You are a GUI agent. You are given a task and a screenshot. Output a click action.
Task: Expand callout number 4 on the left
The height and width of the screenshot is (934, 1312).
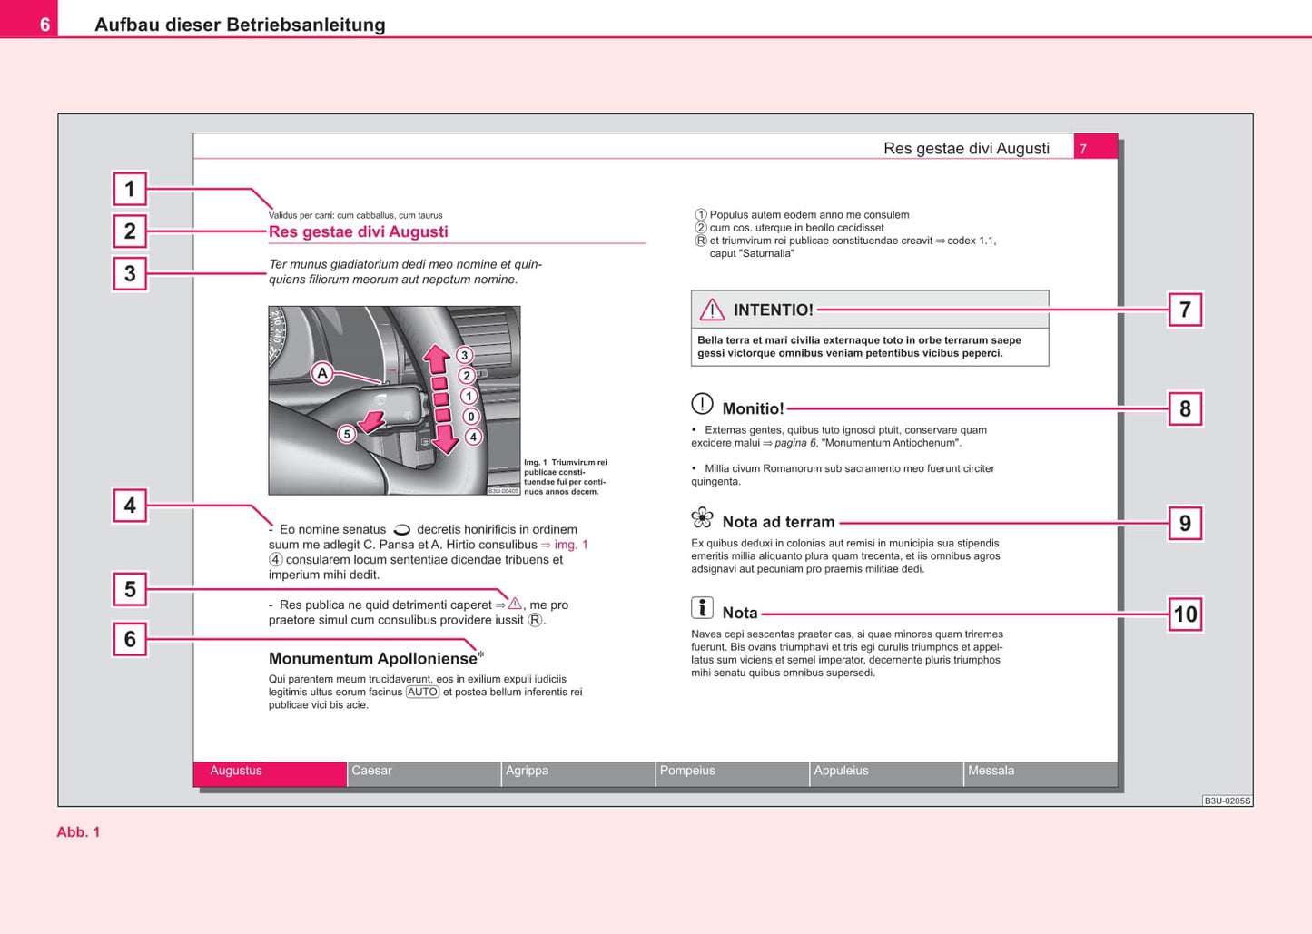130,505
